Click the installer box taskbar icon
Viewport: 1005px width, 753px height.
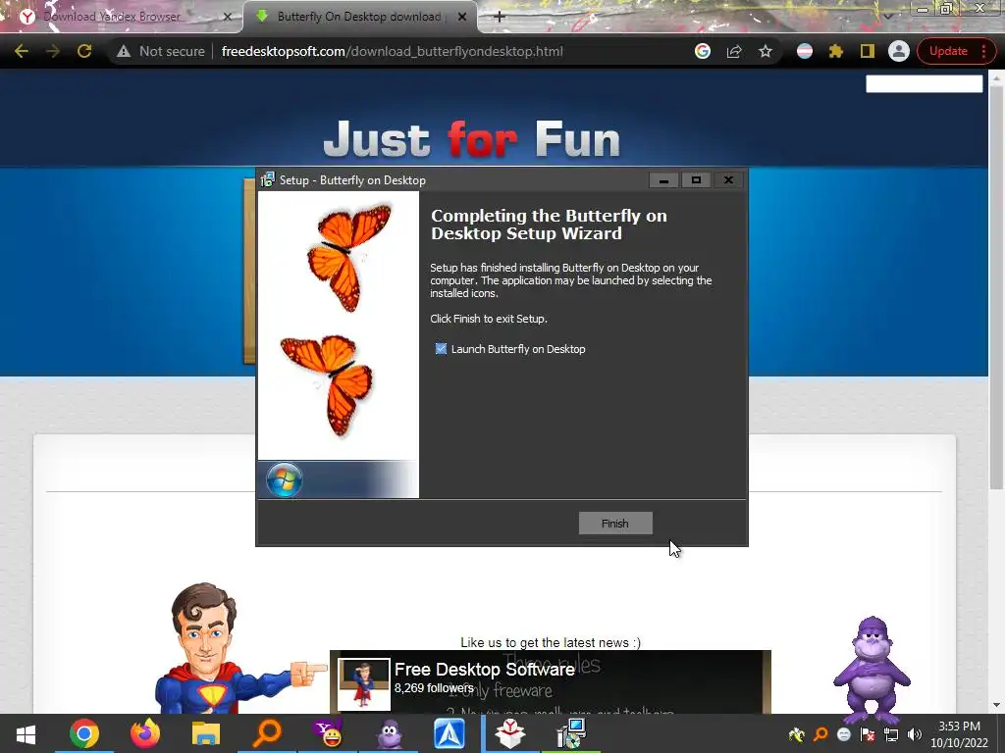point(510,733)
